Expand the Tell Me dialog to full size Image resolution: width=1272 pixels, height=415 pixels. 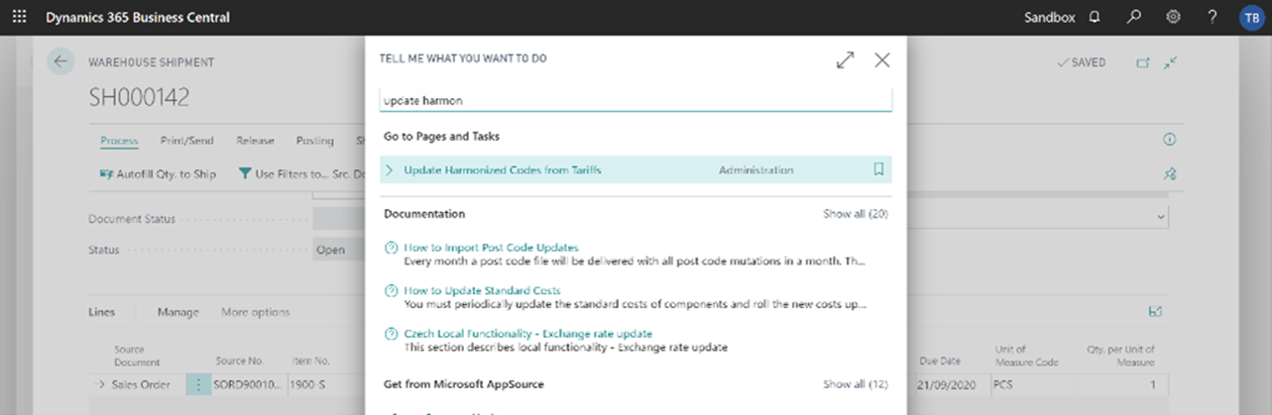pos(845,59)
